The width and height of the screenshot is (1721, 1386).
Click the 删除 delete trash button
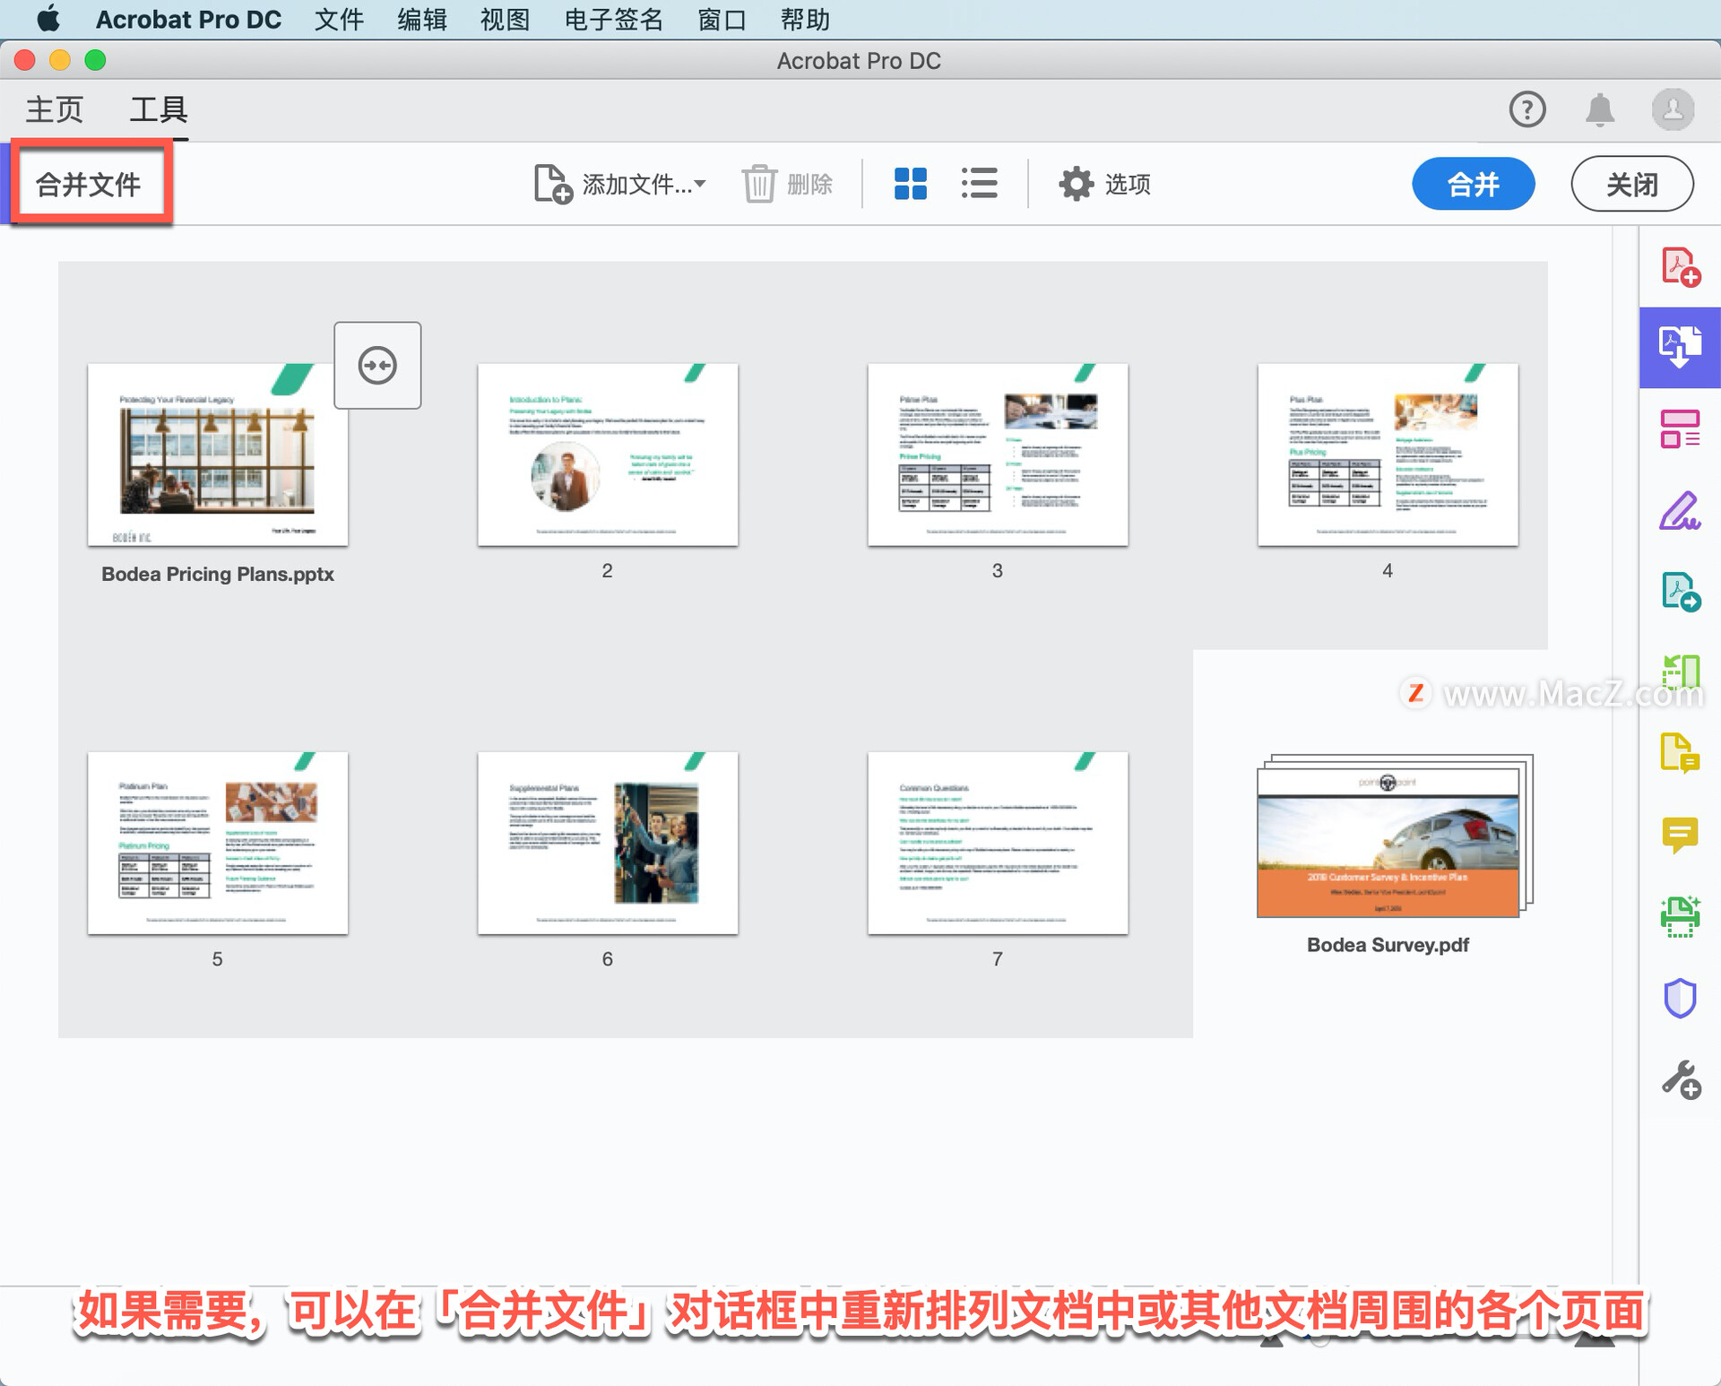coord(788,184)
